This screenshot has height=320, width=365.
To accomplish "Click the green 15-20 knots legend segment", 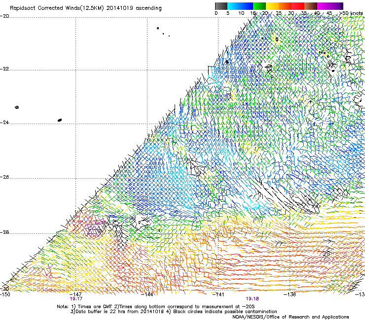I will [259, 6].
